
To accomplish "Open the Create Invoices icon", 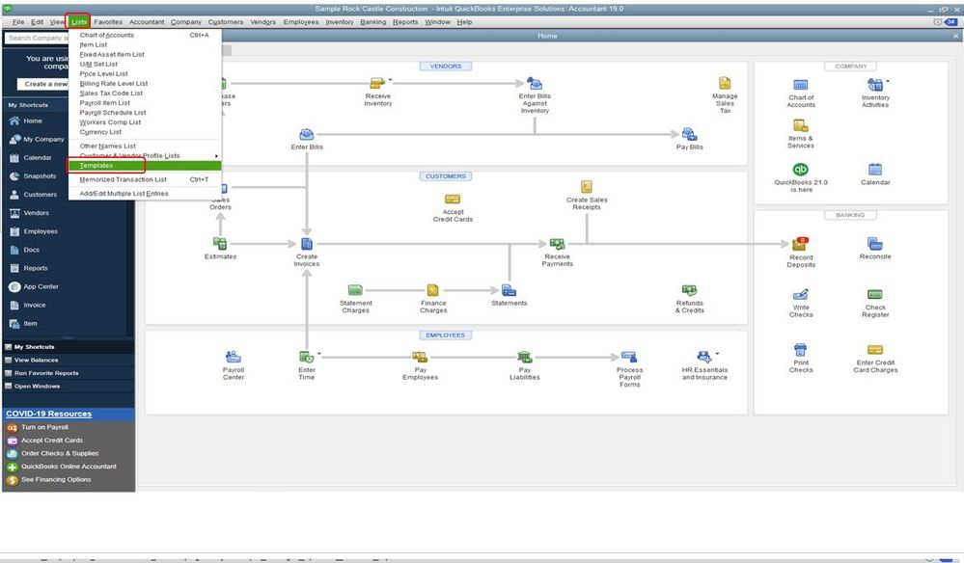I will coord(306,244).
